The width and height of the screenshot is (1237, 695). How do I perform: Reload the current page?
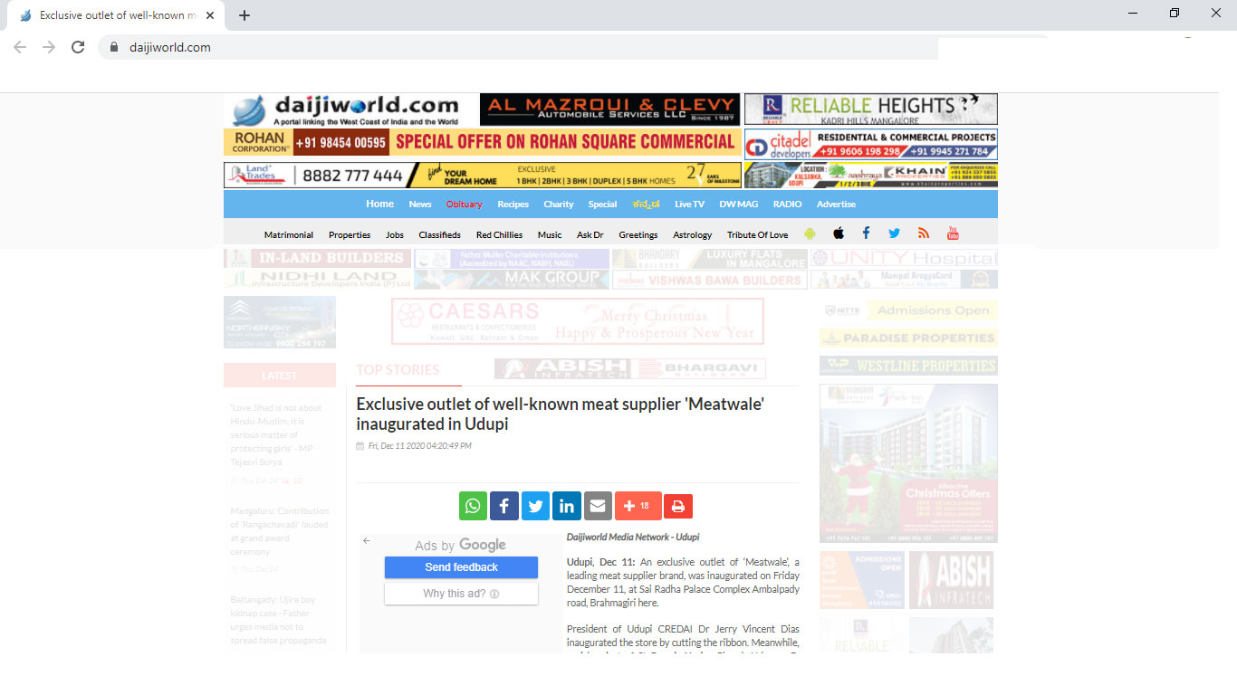(x=78, y=47)
